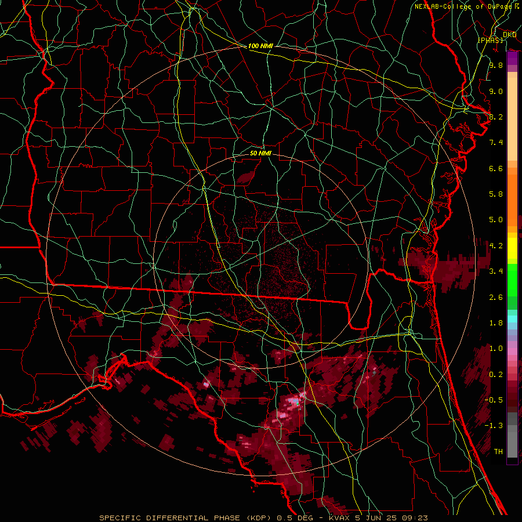Click the 1.8 legend value
The width and height of the screenshot is (522, 522).
pyautogui.click(x=496, y=323)
